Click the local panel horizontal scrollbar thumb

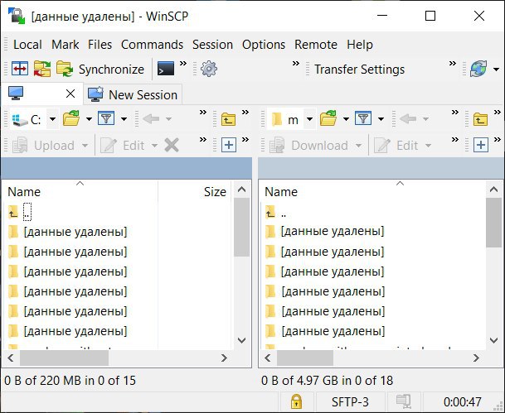point(64,358)
